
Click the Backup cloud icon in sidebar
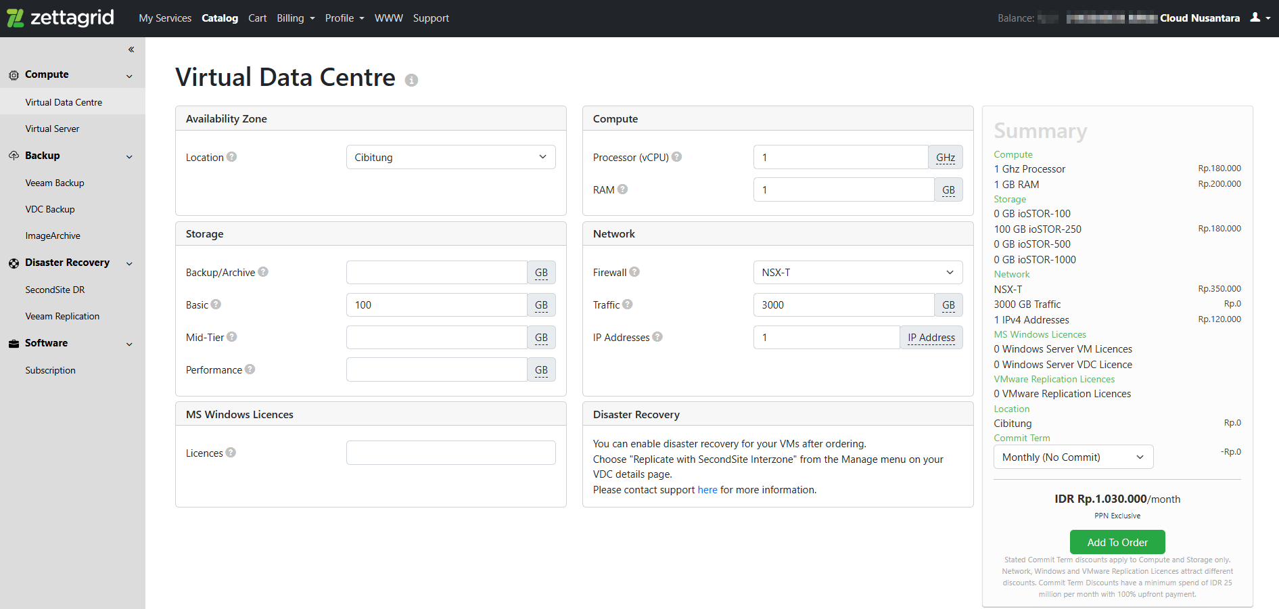tap(14, 156)
